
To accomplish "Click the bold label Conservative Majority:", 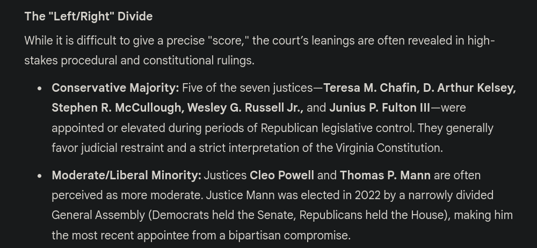I will click(x=115, y=88).
